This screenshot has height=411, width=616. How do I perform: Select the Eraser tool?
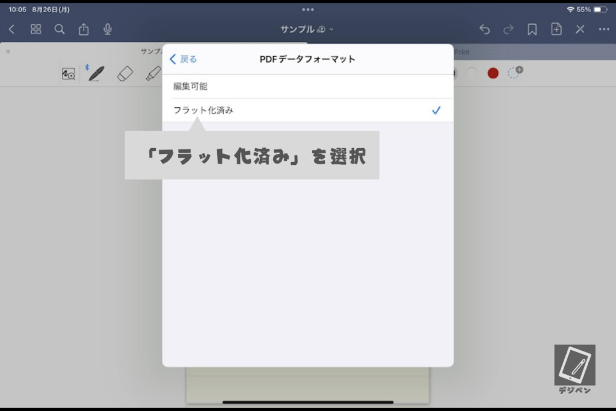click(125, 74)
